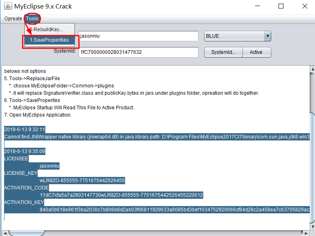The image size is (315, 236).
Task: Open the Opreate menu
Action: coord(13,19)
